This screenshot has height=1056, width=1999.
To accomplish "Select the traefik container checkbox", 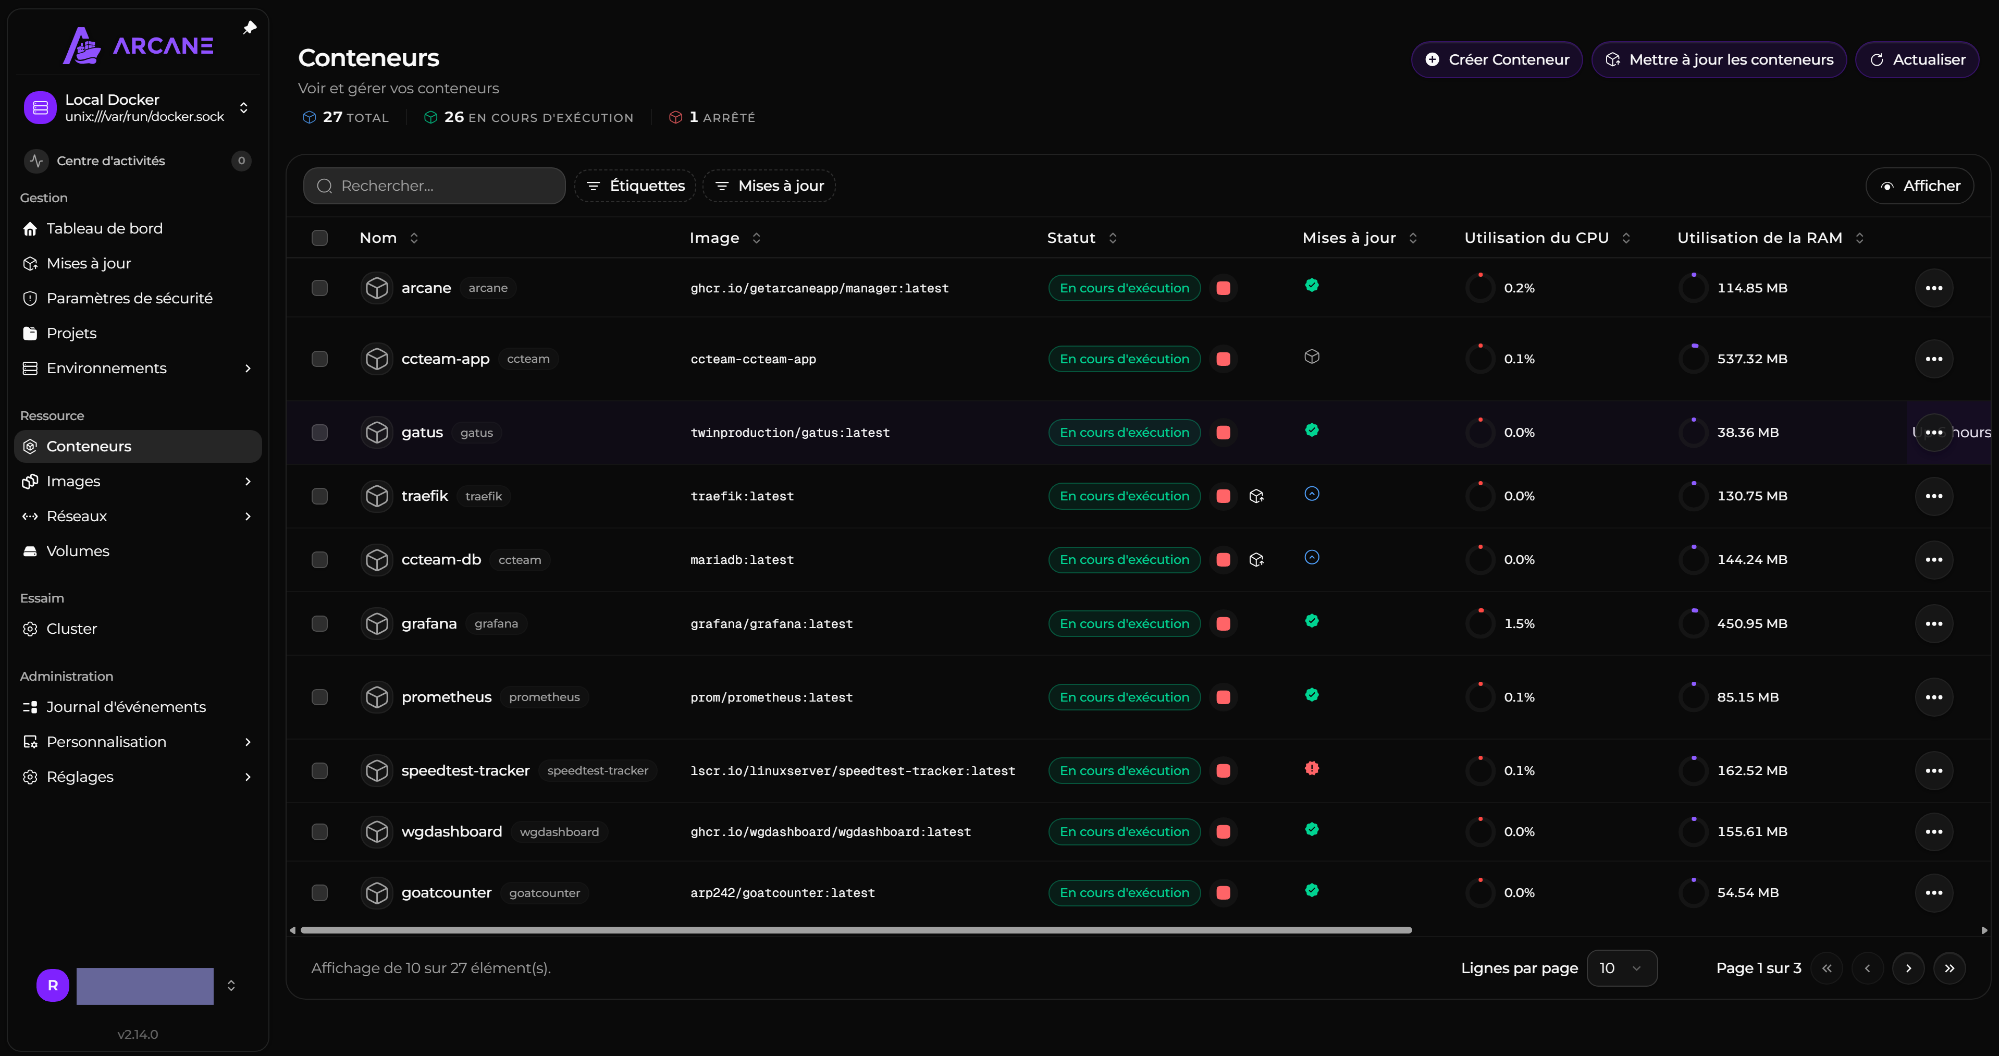I will coord(320,496).
